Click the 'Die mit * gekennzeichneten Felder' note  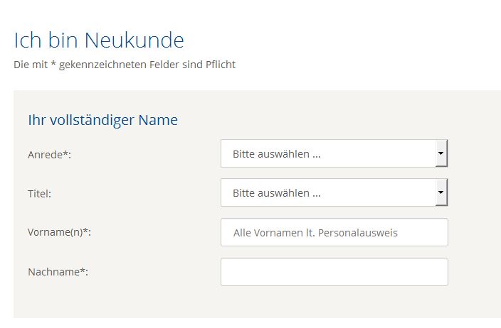125,65
